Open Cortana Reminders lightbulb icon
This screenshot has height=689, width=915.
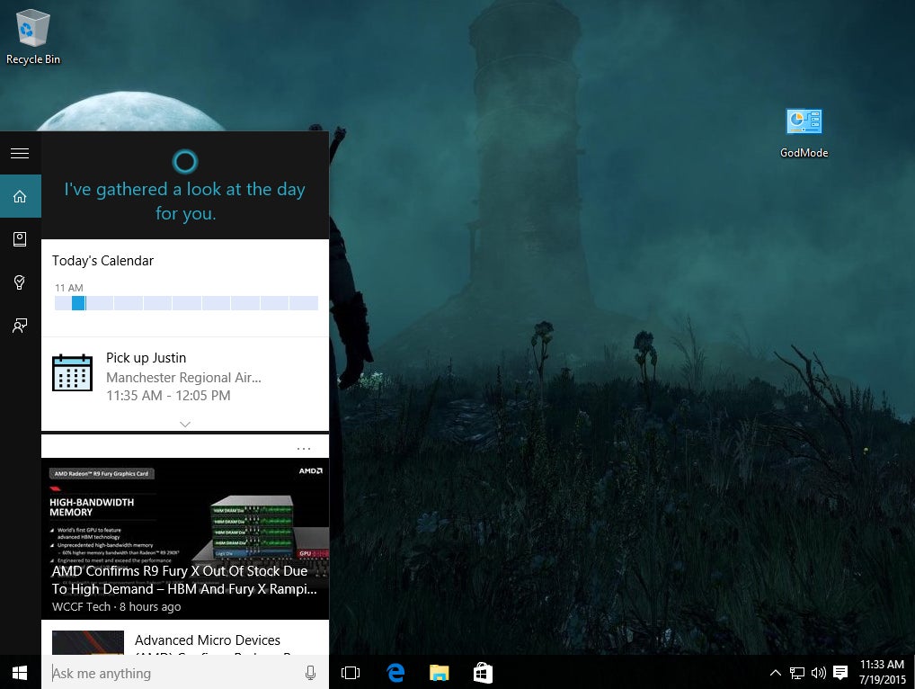pyautogui.click(x=20, y=282)
